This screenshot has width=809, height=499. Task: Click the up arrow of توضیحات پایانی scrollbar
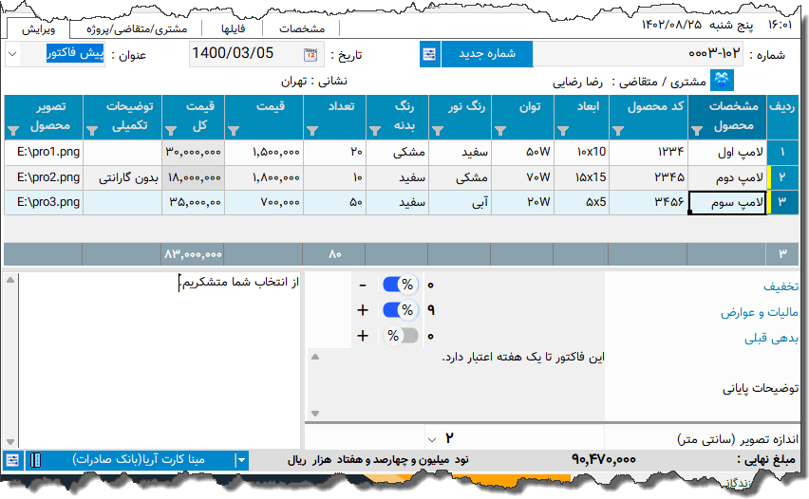[315, 357]
